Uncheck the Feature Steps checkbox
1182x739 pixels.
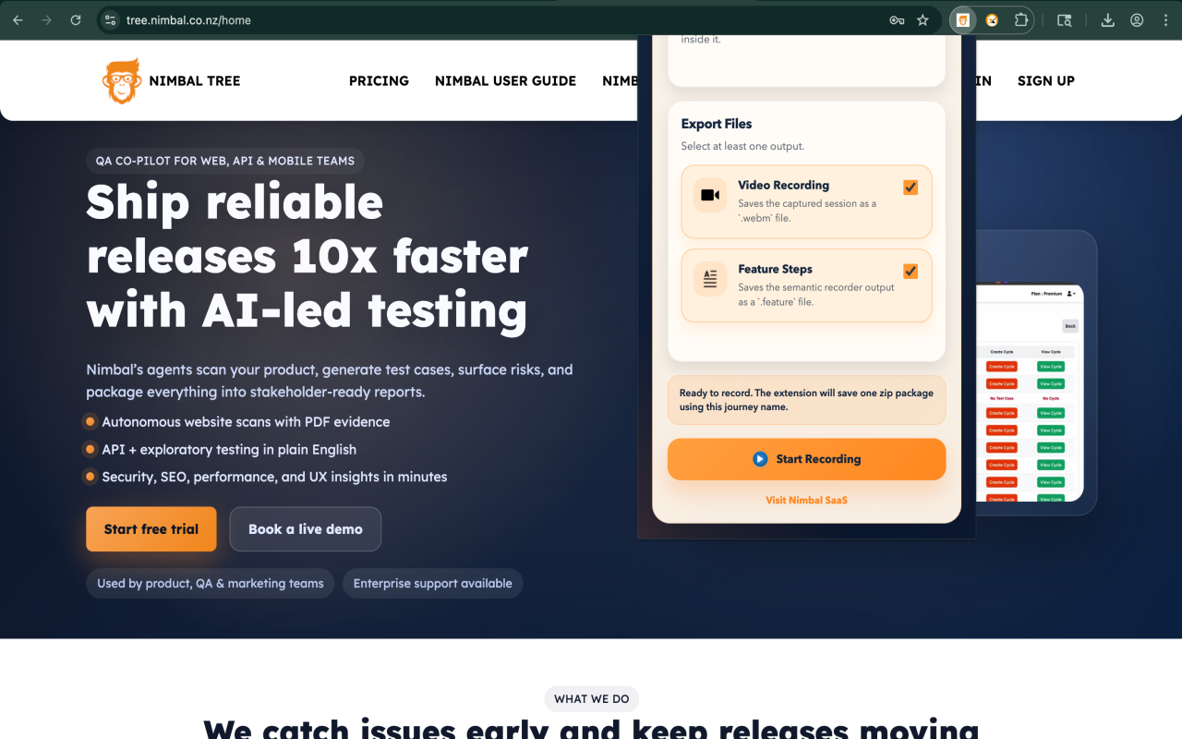[911, 271]
